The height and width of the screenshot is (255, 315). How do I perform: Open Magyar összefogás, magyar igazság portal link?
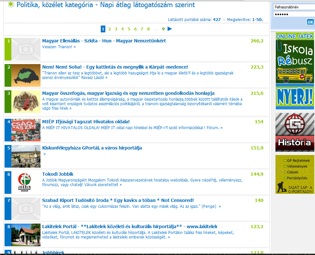point(128,93)
